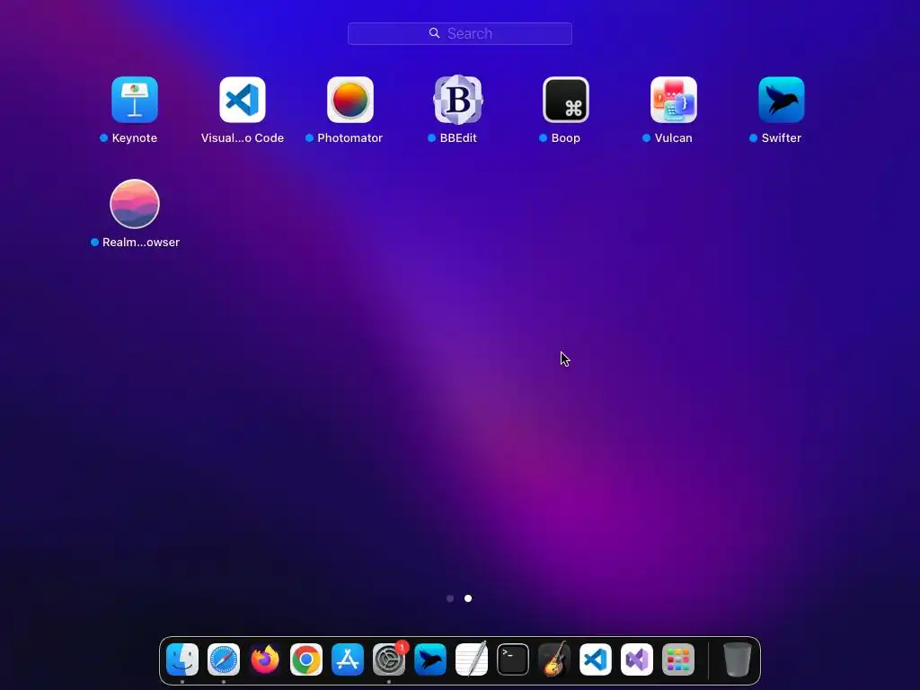The height and width of the screenshot is (690, 920).
Task: Launch the Boop app
Action: coord(566,100)
